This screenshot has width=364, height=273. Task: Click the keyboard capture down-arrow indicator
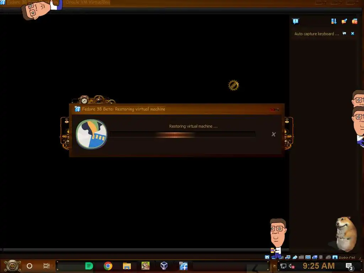(335, 257)
